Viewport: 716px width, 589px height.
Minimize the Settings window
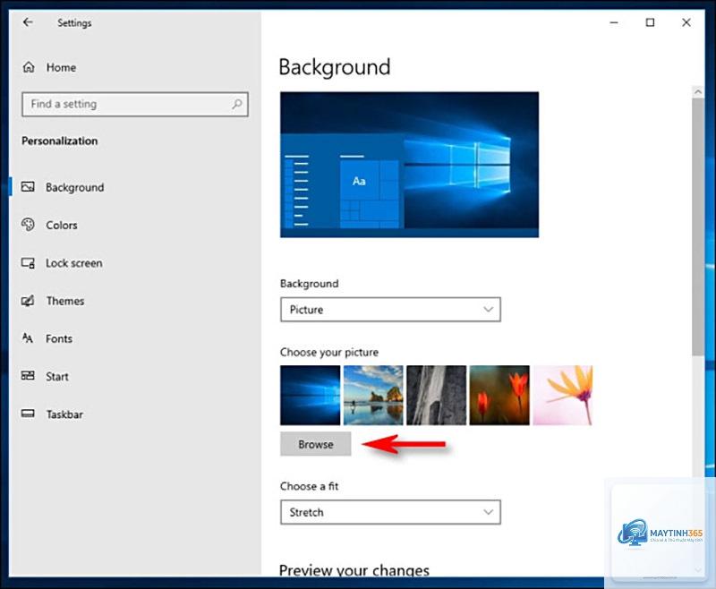(614, 22)
